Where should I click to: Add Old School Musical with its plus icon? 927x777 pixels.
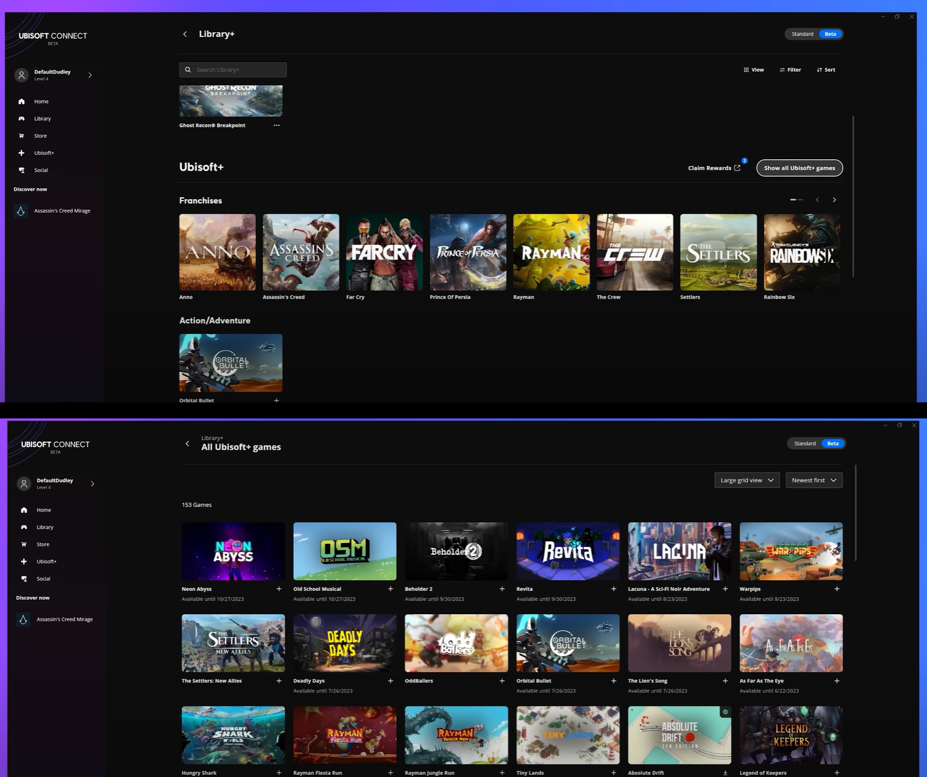coord(391,589)
